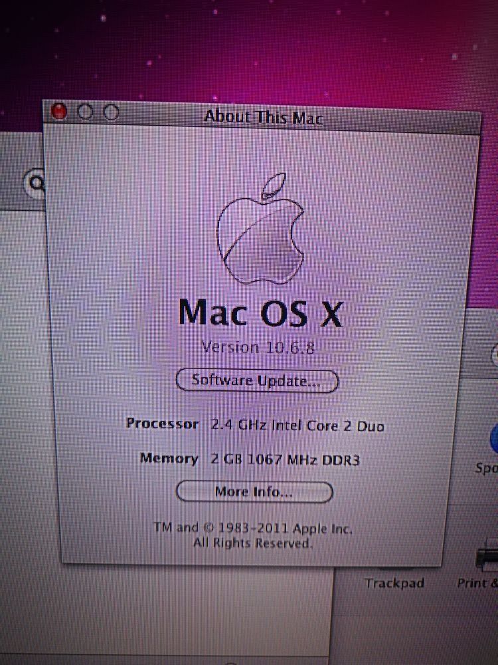Select the 'Processor' label
Viewport: 498px width, 665px height.
point(162,424)
